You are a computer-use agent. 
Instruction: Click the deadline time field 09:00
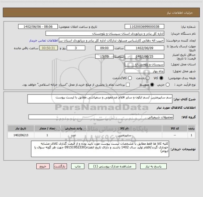104,48
